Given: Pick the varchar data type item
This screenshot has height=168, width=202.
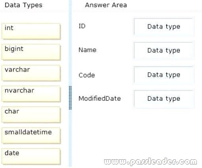Looking at the screenshot, I should tap(31, 73).
